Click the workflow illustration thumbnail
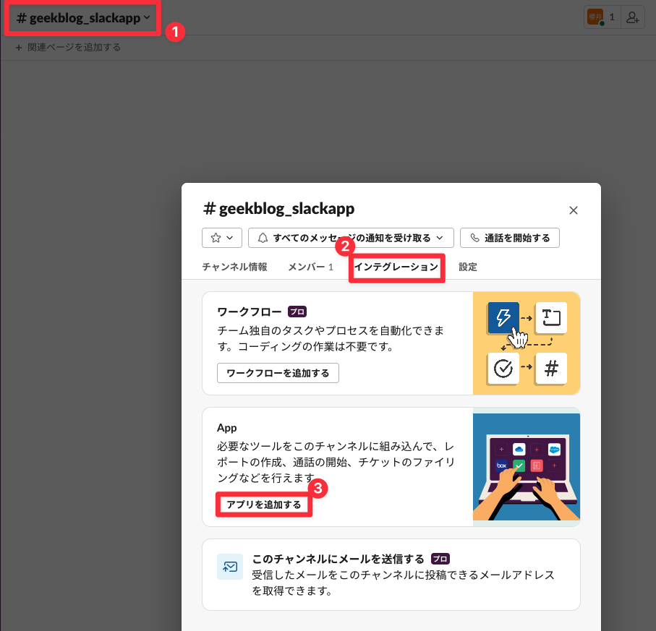 click(x=527, y=343)
